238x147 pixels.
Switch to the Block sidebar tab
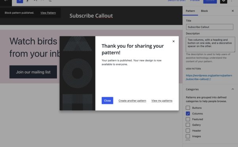pos(204,11)
